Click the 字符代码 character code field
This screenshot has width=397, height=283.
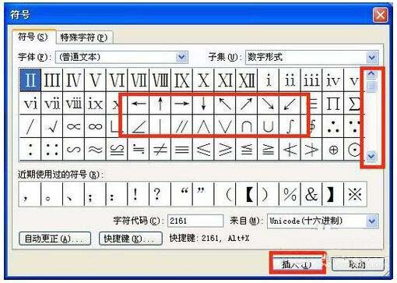pyautogui.click(x=195, y=221)
